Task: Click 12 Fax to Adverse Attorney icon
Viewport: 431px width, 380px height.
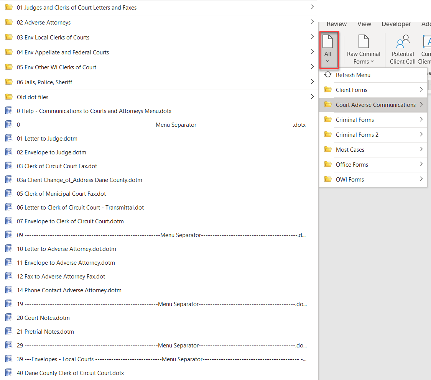Action: 9,276
